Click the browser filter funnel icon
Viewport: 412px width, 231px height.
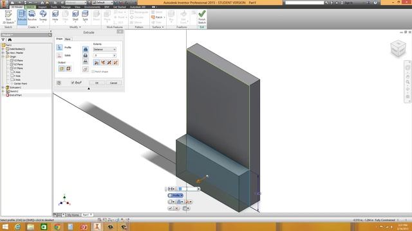tap(3, 40)
